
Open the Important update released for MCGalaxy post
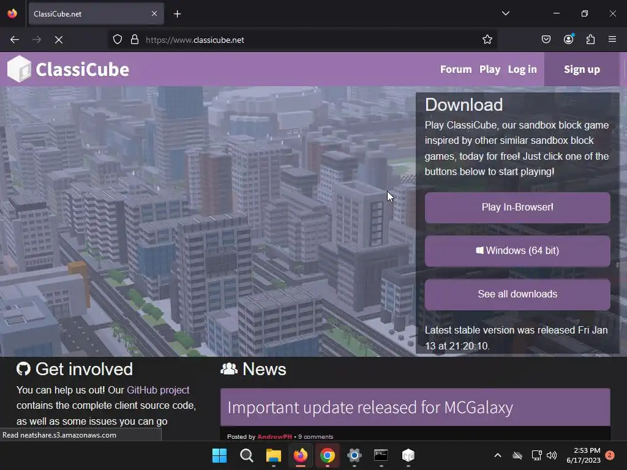pyautogui.click(x=370, y=407)
